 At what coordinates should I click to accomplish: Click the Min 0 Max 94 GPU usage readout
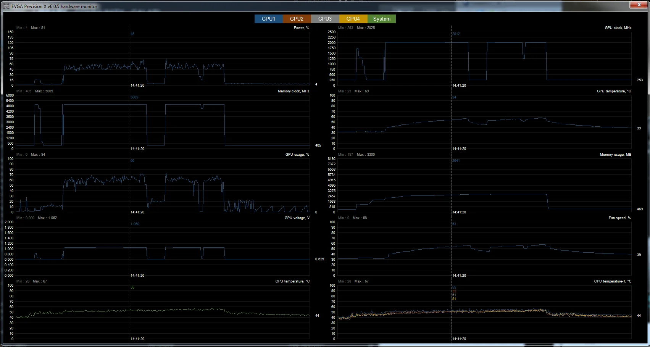point(31,155)
